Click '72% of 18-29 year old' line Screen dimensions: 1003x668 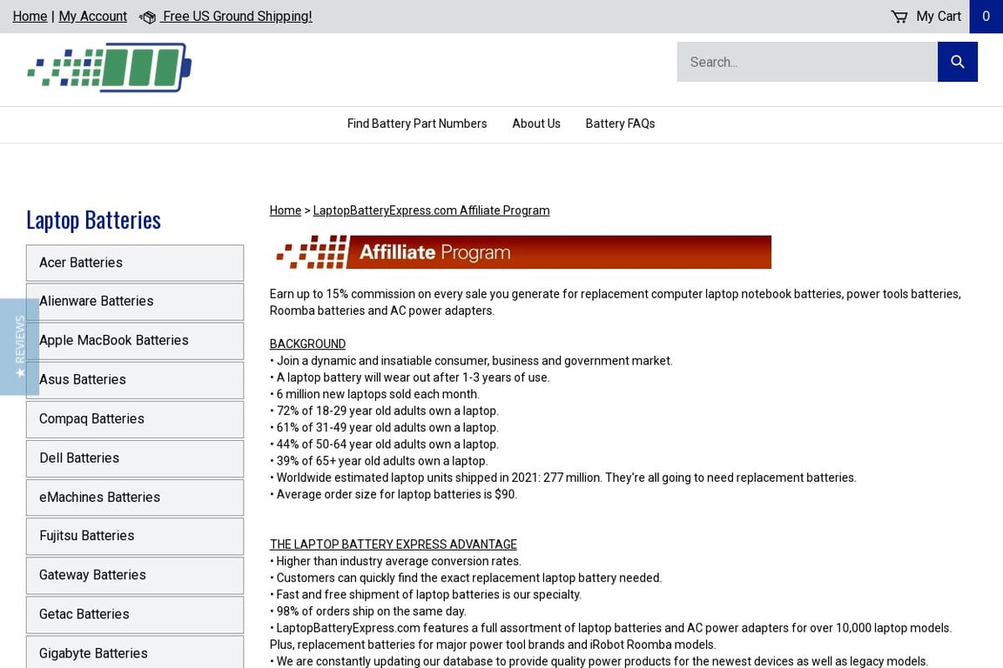tap(385, 411)
